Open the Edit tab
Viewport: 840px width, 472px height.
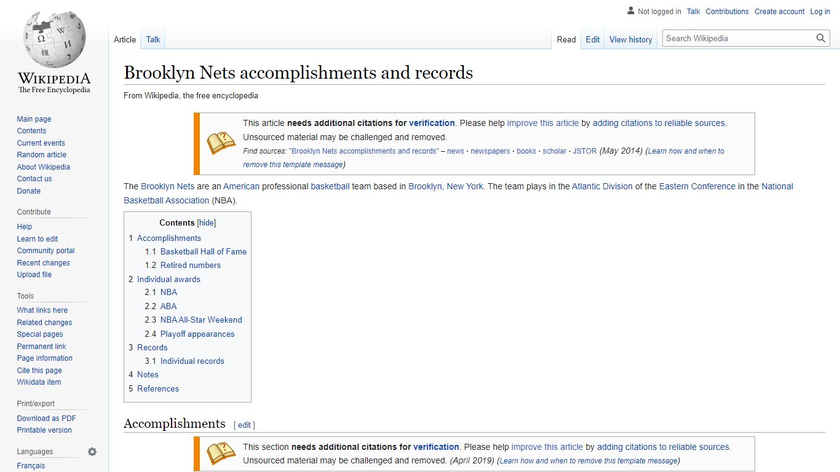pos(593,39)
